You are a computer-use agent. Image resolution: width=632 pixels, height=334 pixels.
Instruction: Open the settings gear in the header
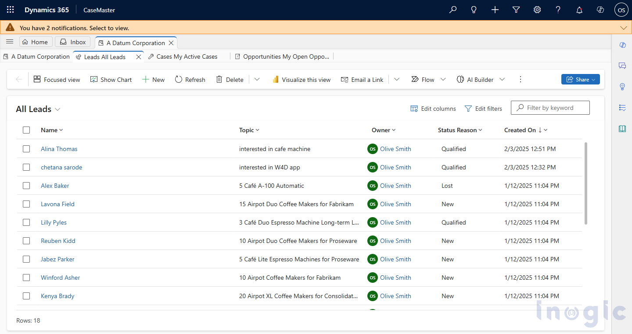tap(537, 10)
